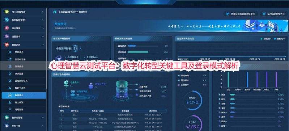Click the 抑郁 bar in bar chart
This screenshot has width=289, height=131.
tap(276, 80)
